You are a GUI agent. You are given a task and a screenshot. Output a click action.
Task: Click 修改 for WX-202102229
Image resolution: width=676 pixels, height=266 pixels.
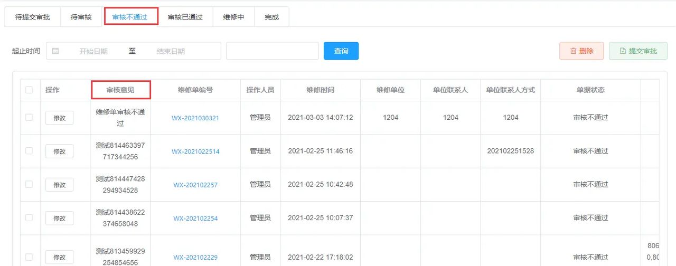59,257
